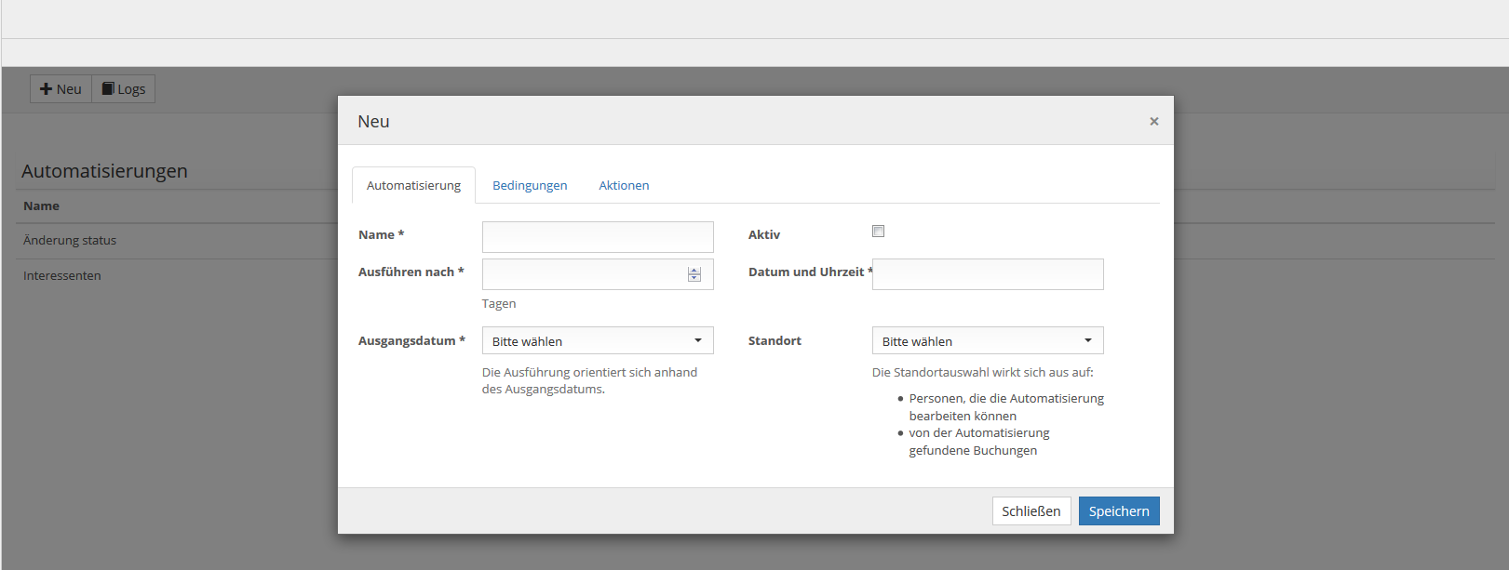Close the Neu dialog with X

pyautogui.click(x=1153, y=121)
